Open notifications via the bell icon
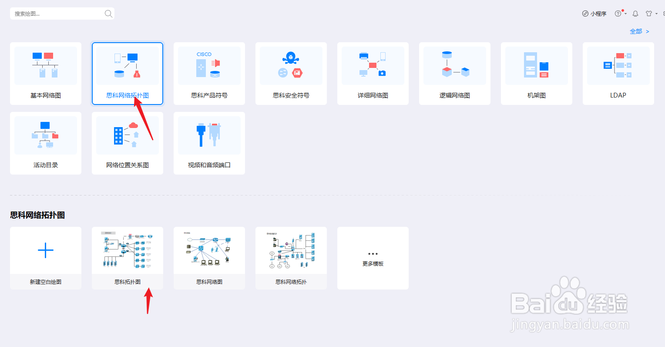This screenshot has width=665, height=347. (635, 13)
